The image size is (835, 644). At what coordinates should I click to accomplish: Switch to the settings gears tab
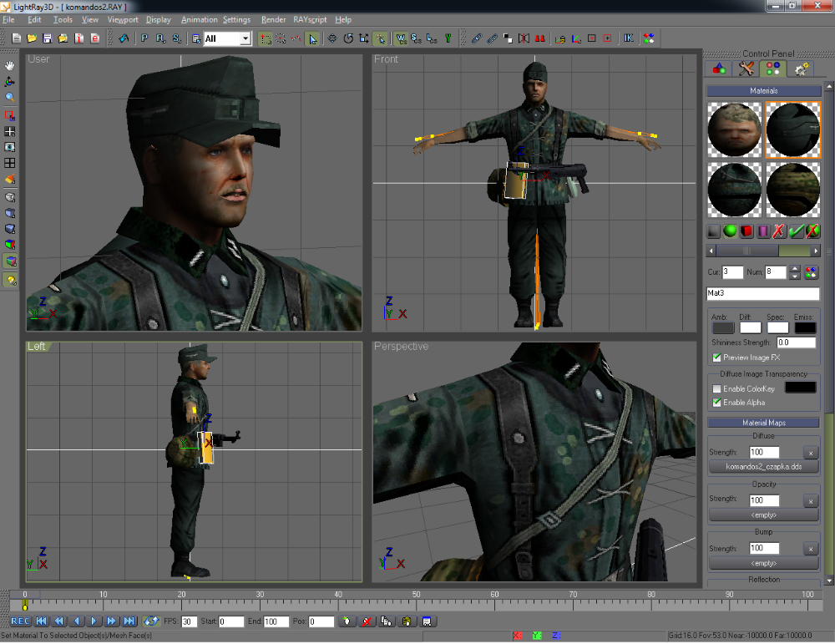pos(801,68)
